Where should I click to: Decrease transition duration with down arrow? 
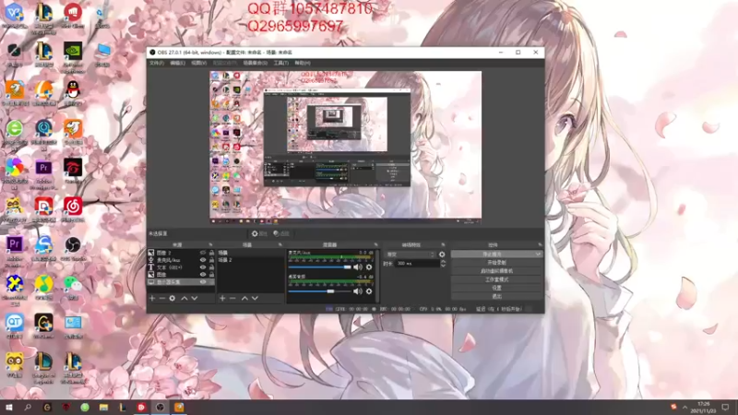[x=443, y=266]
